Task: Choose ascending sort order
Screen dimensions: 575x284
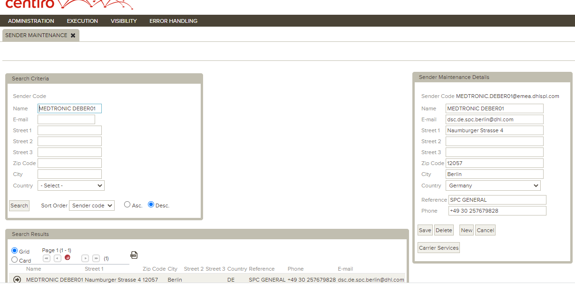Action: pyautogui.click(x=127, y=205)
